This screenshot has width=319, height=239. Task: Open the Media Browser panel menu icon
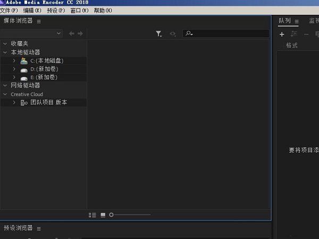pos(39,21)
